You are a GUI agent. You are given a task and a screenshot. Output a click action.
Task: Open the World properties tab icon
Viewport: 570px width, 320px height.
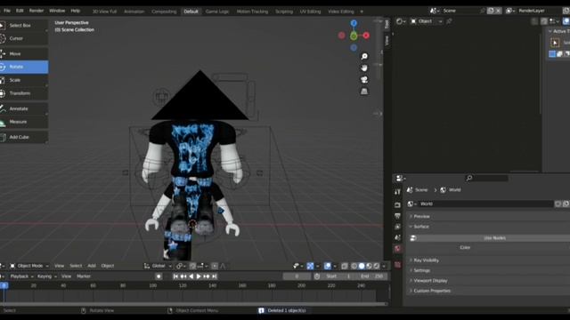click(397, 249)
